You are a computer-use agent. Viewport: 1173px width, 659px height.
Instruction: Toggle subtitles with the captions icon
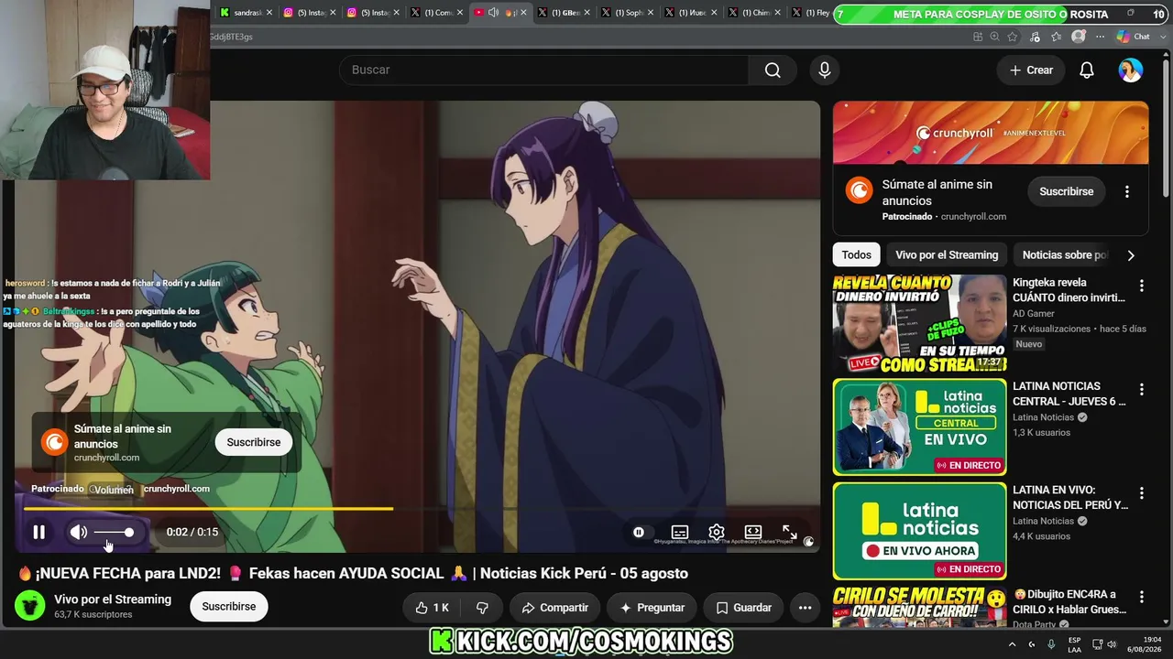coord(680,532)
